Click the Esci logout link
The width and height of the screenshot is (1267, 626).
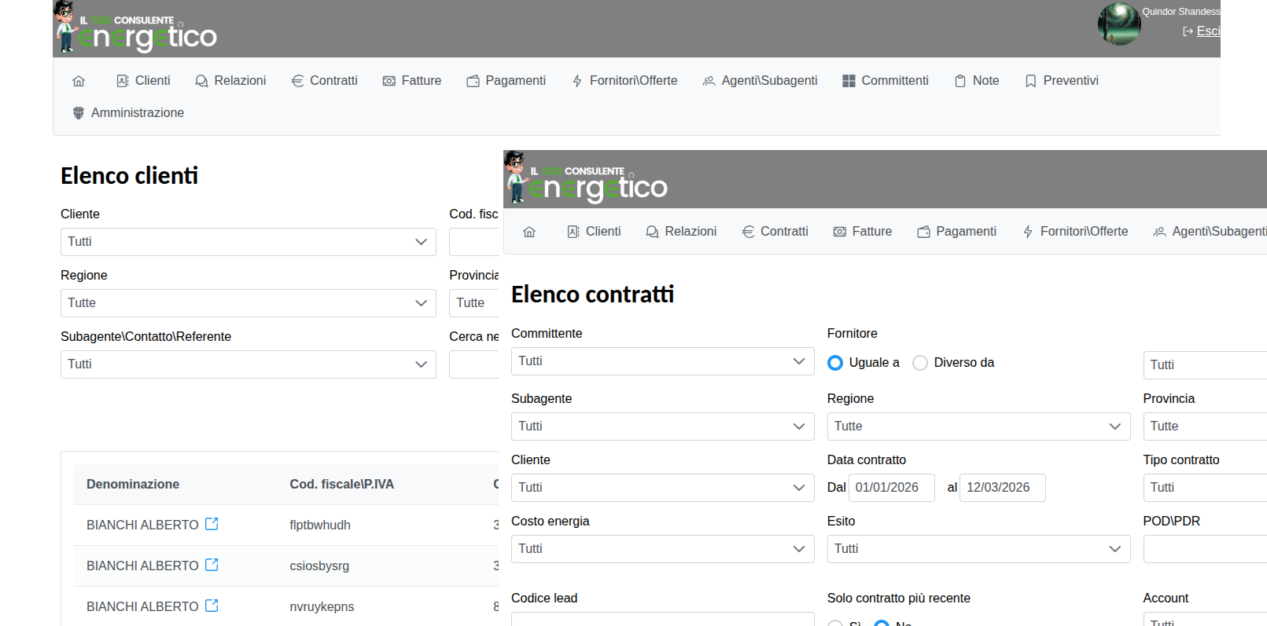(x=1207, y=31)
